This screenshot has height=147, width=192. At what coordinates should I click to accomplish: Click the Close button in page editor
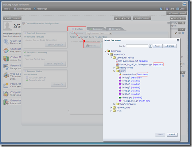180,9
